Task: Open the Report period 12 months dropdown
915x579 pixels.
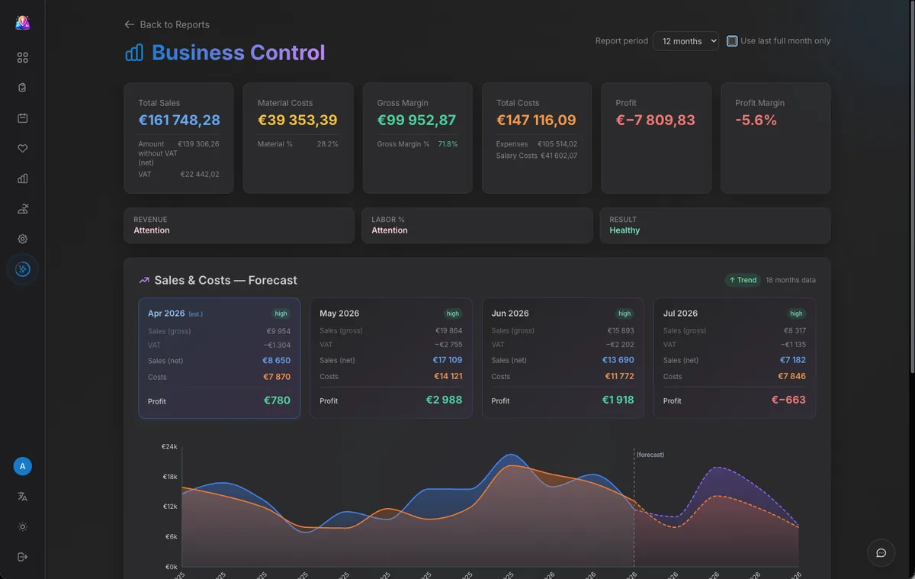Action: (685, 41)
